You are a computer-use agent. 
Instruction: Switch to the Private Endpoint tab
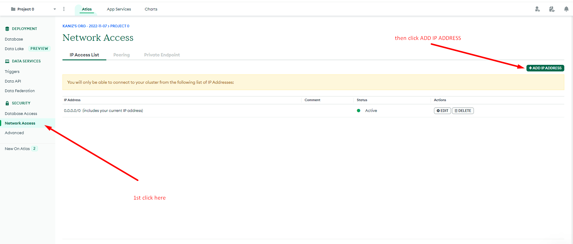(162, 55)
